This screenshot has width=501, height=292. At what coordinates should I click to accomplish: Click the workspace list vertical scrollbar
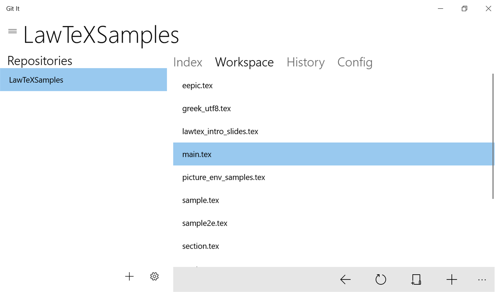493,136
